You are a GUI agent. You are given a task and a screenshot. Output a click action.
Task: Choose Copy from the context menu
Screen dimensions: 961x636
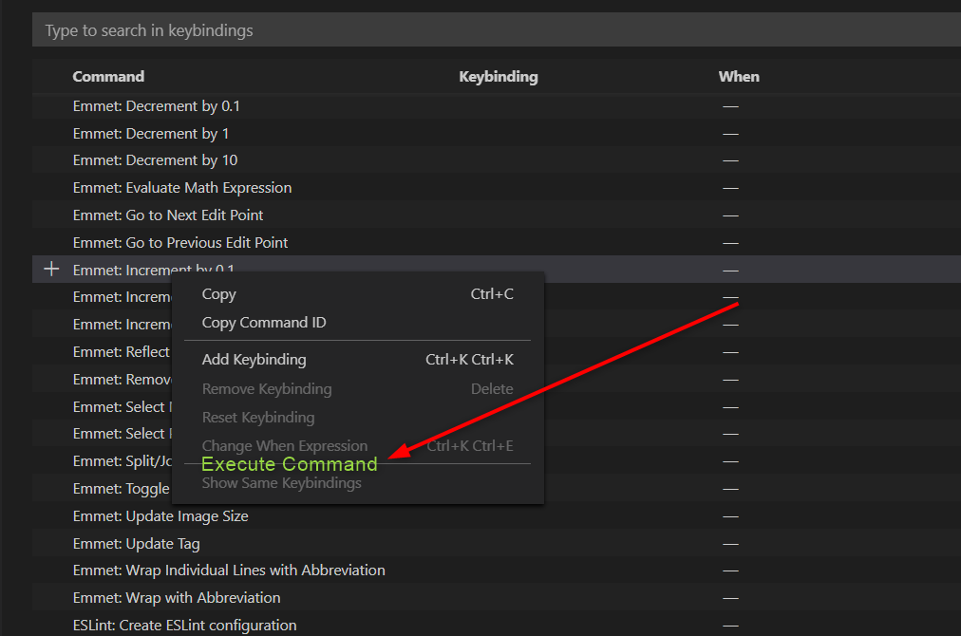click(357, 294)
